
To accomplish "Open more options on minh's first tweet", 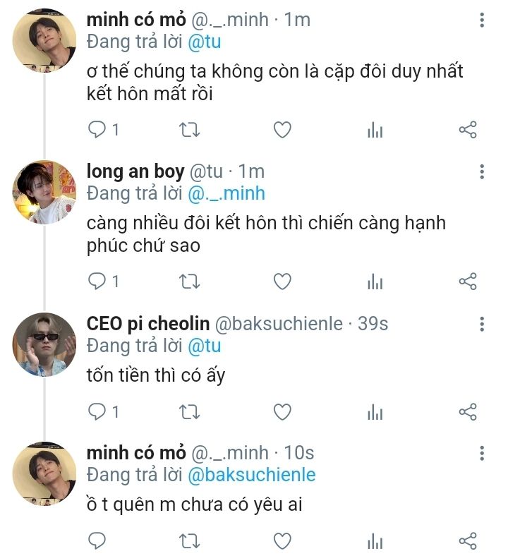I will click(482, 21).
